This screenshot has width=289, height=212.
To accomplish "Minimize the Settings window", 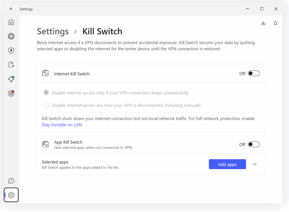I will [x=248, y=9].
